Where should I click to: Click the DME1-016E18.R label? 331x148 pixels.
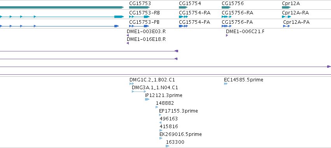coord(146,39)
